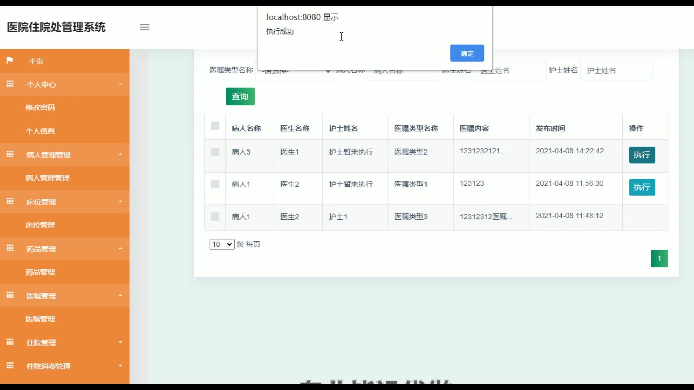
Task: Open 修改密码 in the sidebar
Action: pos(40,108)
